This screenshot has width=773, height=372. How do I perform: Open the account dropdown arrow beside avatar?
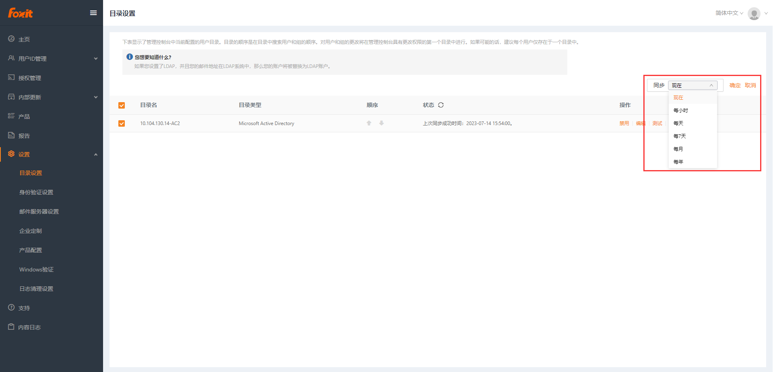[766, 13]
